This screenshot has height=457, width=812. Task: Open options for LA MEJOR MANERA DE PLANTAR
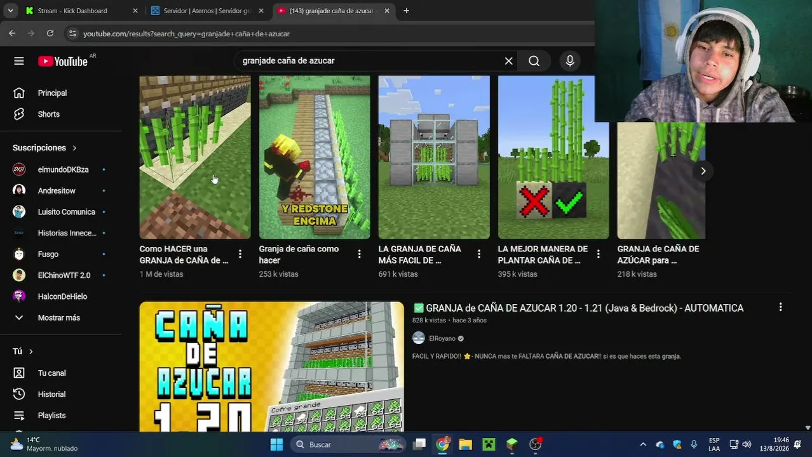click(598, 254)
